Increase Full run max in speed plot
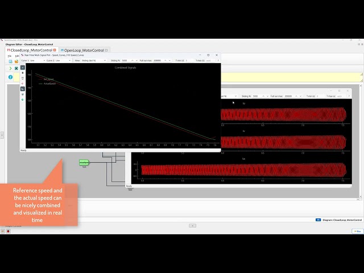The width and height of the screenshot is (364, 273). tap(166, 60)
